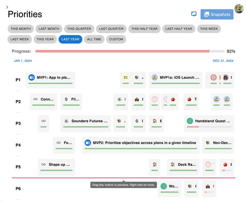This screenshot has height=202, width=246.
Task: Switch to the THIS QUARTER filter
Action: click(79, 29)
